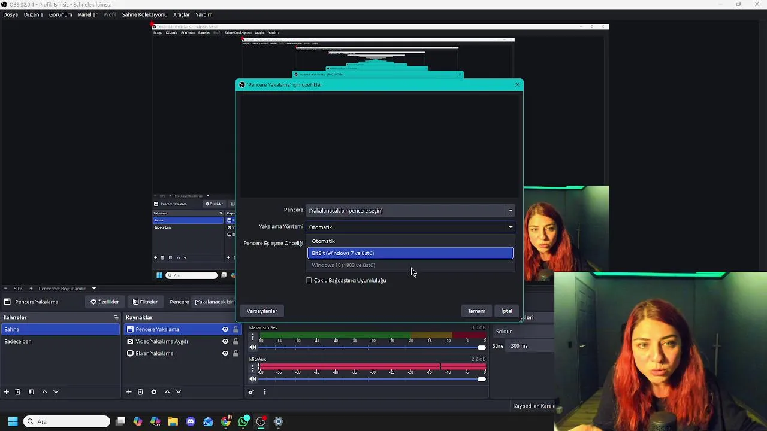The width and height of the screenshot is (767, 431).
Task: Select Sahne scene in list
Action: (x=61, y=329)
